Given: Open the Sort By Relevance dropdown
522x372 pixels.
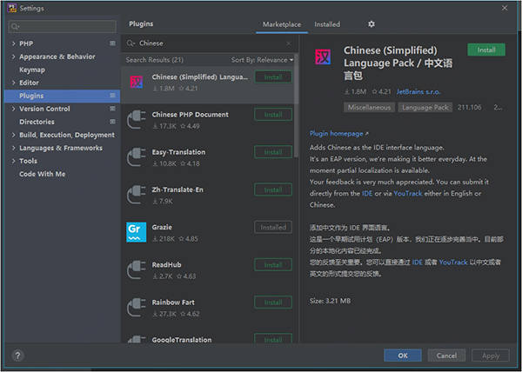Looking at the screenshot, I should tap(263, 60).
